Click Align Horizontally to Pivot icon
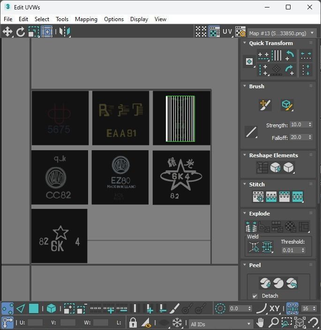Viewport: 321px width, 330px height. click(263, 56)
